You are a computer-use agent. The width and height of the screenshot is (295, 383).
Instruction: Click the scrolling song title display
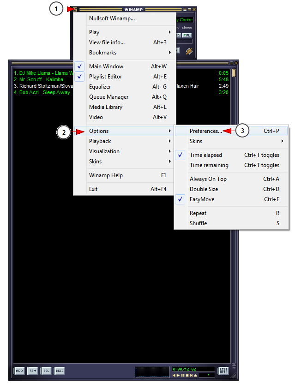(x=185, y=20)
